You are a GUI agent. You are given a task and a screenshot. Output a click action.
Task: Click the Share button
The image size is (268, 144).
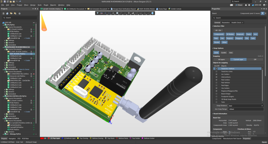239,5
